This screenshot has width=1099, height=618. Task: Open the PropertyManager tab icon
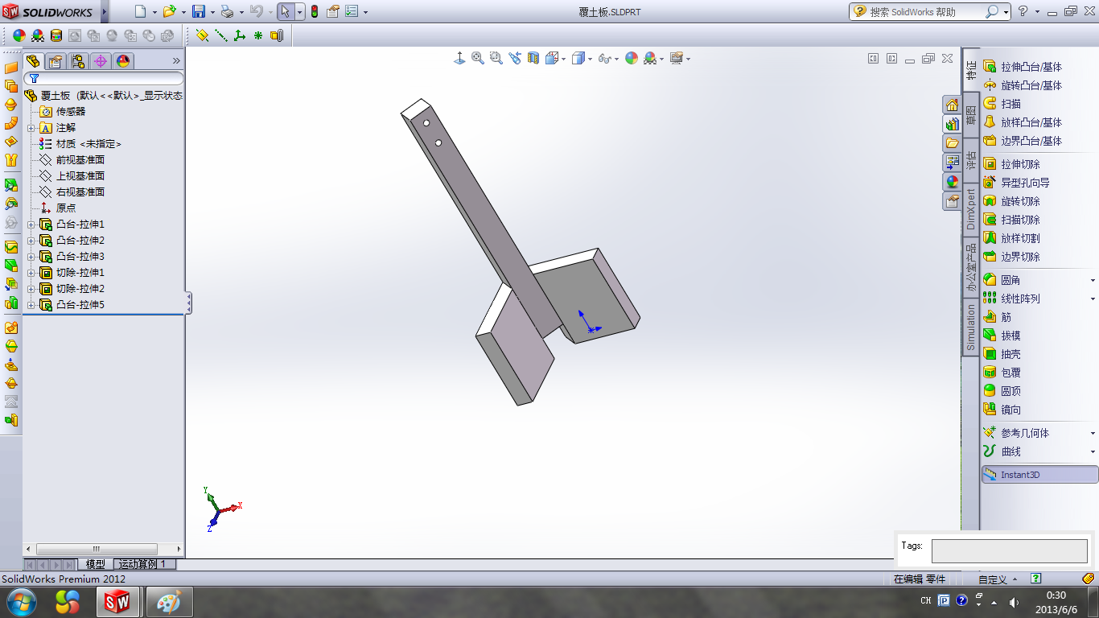pos(56,61)
